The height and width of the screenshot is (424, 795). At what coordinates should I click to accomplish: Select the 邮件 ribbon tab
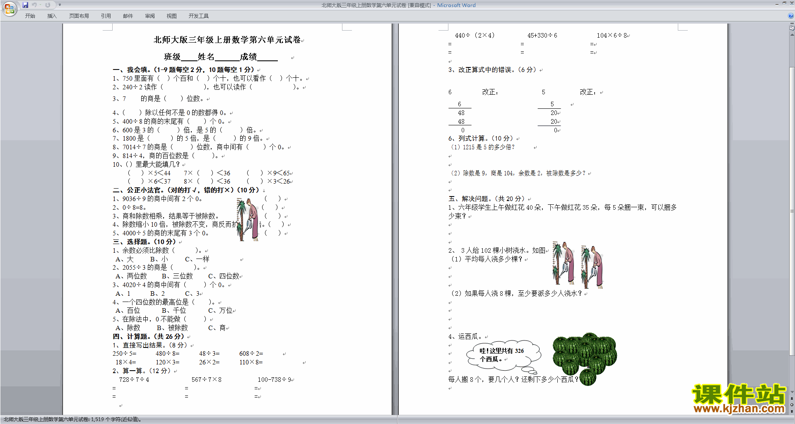pos(128,16)
